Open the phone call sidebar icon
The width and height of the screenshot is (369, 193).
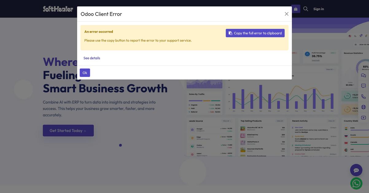363,96
